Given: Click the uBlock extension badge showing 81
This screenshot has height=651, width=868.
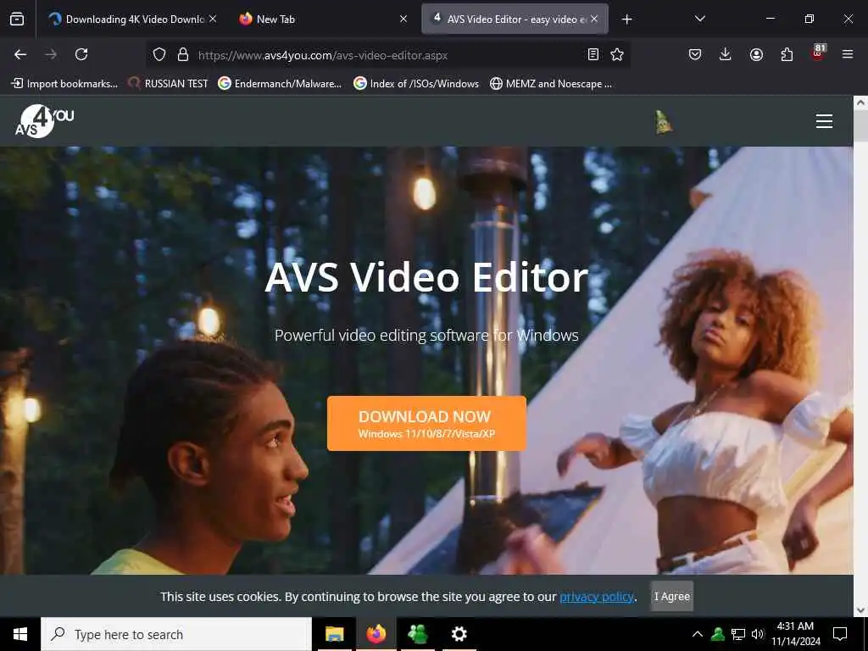Looking at the screenshot, I should tap(818, 53).
